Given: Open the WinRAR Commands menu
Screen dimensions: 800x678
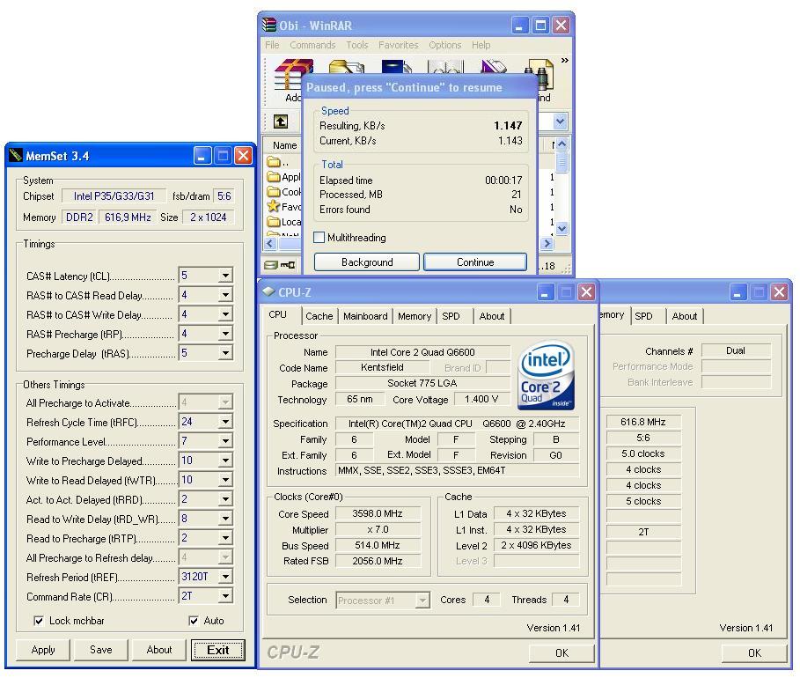Looking at the screenshot, I should [x=312, y=45].
